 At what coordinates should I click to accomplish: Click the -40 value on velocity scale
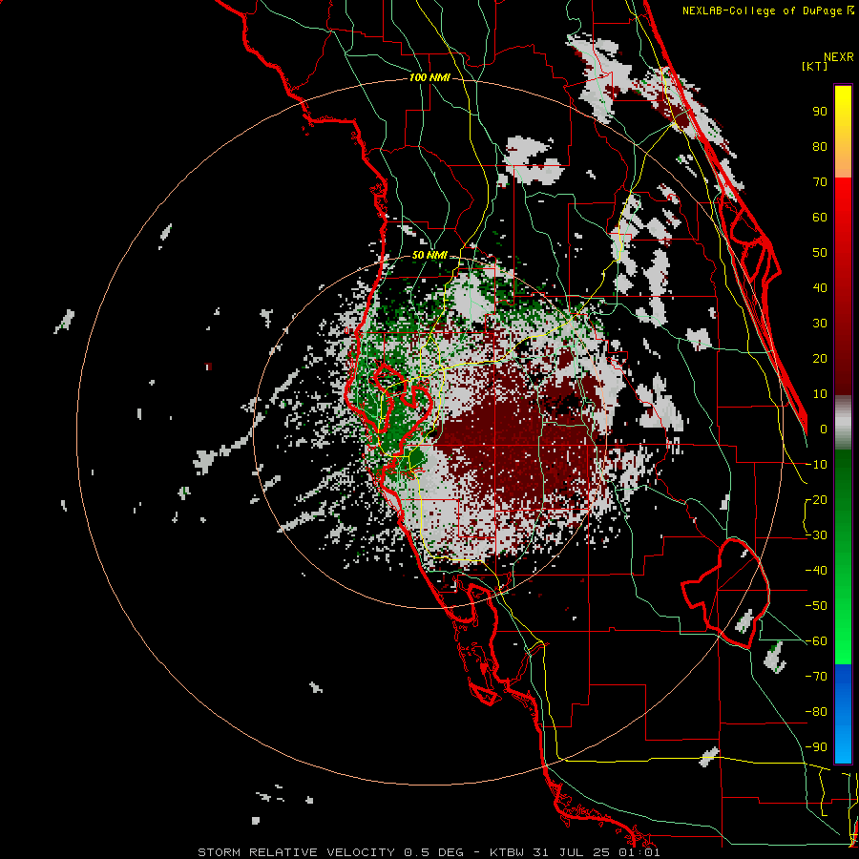816,571
